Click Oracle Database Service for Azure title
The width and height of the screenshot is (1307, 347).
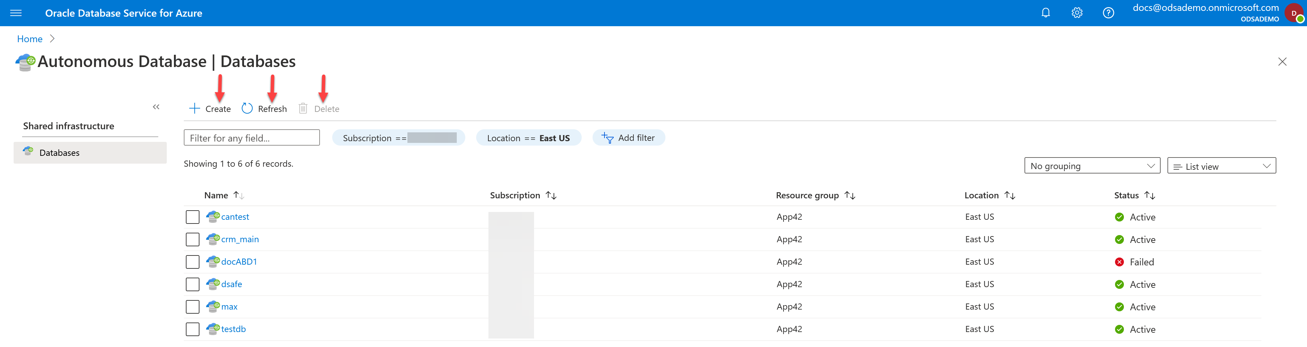(124, 13)
